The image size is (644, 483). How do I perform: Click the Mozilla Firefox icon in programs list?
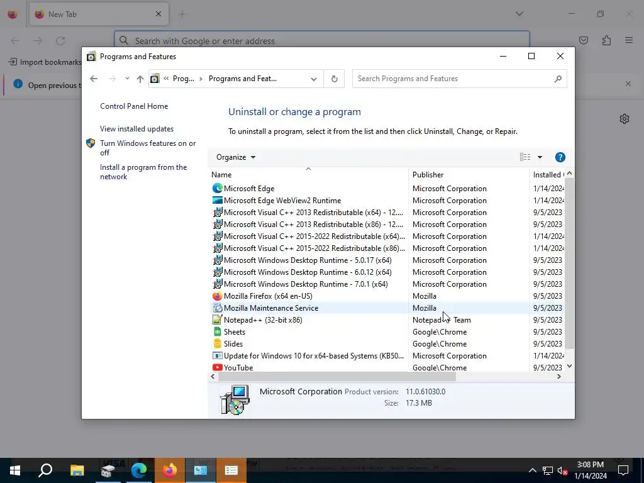click(x=217, y=296)
